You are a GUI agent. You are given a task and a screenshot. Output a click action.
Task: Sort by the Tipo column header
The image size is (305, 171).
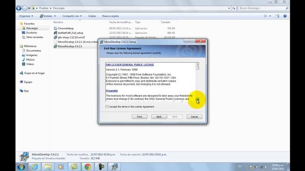coord(138,22)
